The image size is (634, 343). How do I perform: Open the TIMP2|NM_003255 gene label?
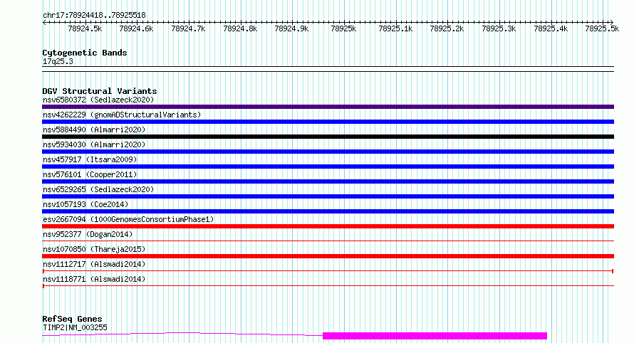[75, 327]
